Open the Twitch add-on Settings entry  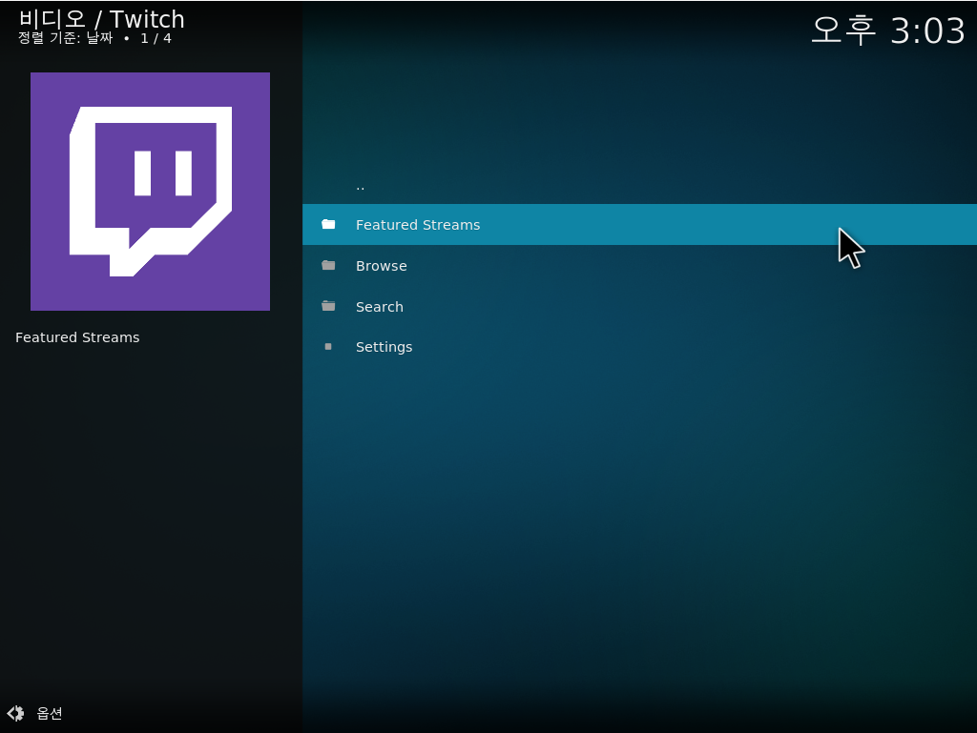coord(384,347)
